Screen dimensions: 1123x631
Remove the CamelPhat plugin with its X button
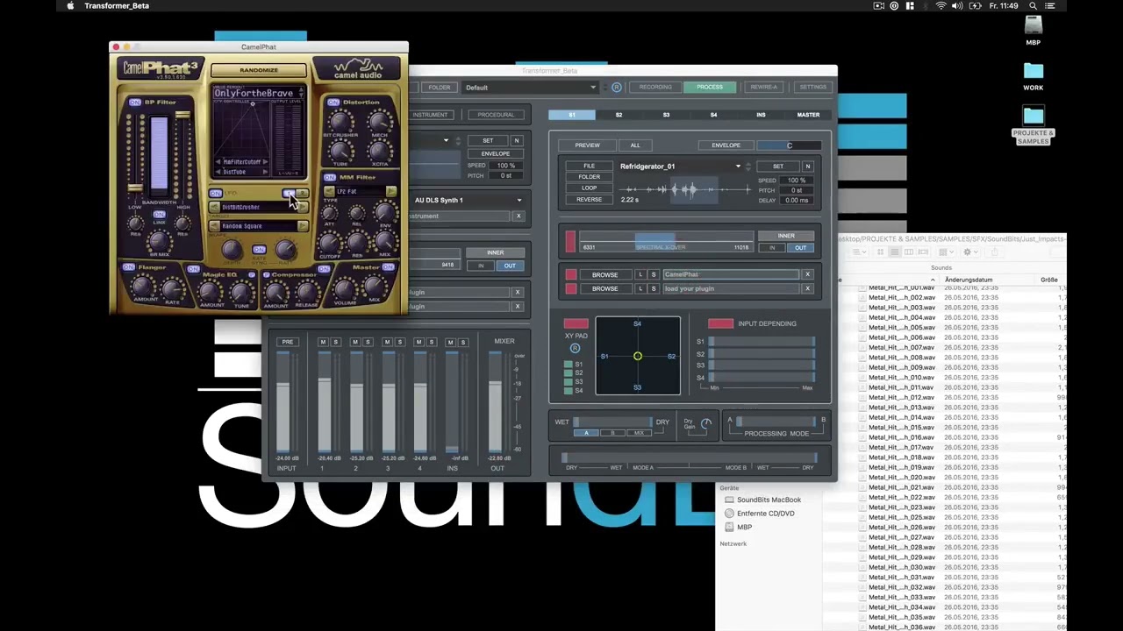pos(807,274)
